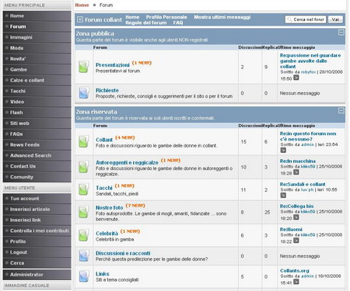Open Controlla i miei contributi

[37, 230]
